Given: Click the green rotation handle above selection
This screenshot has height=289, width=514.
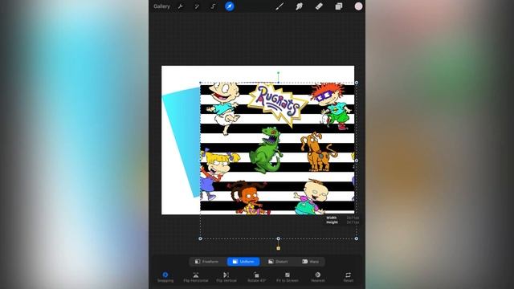Looking at the screenshot, I should [x=279, y=73].
